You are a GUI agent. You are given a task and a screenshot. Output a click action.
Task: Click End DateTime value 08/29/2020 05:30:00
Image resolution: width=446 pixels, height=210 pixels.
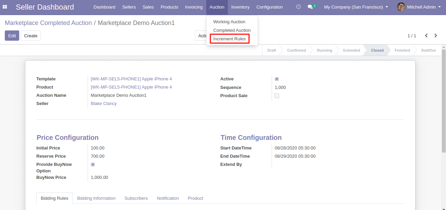(x=295, y=156)
